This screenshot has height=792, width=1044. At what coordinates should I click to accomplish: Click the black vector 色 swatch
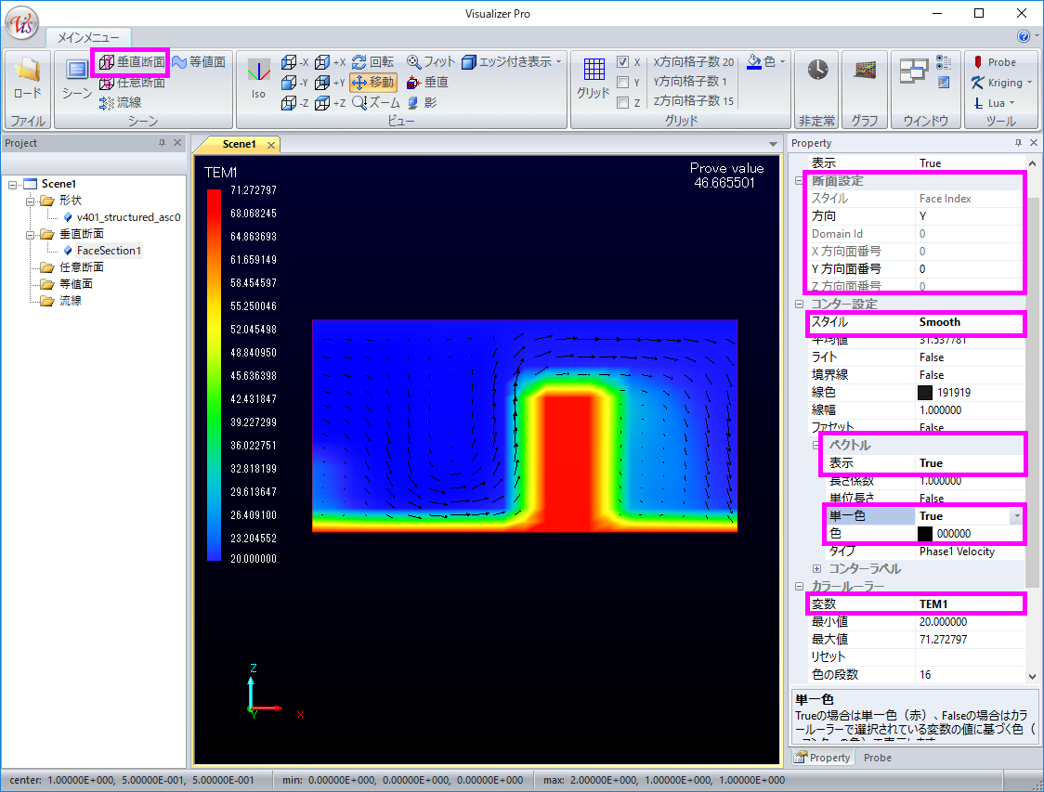tap(925, 534)
